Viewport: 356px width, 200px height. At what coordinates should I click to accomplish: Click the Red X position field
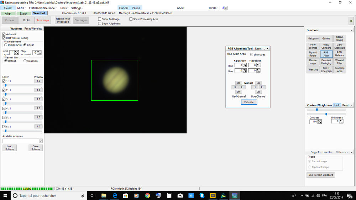(239, 65)
